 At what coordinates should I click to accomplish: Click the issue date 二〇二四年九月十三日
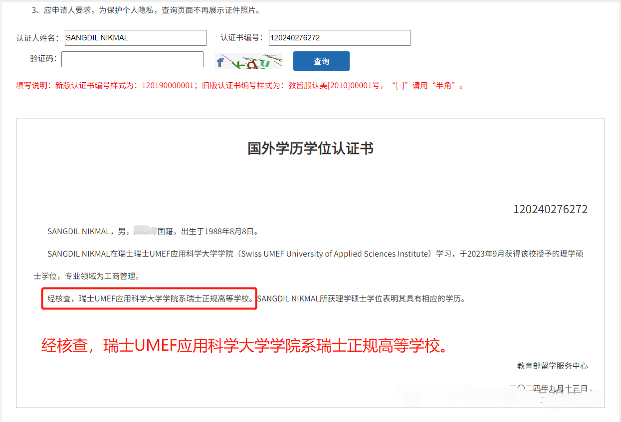click(549, 388)
